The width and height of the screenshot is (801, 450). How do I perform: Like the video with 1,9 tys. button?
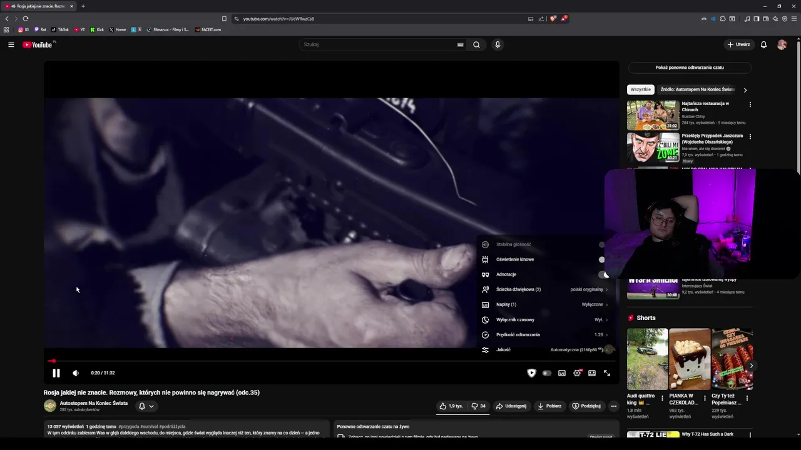pos(451,406)
